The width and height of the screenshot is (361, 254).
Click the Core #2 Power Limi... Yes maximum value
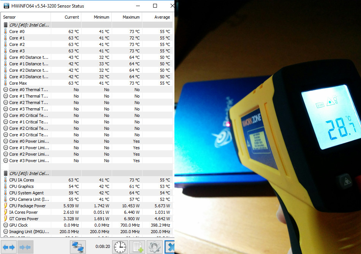click(x=136, y=154)
